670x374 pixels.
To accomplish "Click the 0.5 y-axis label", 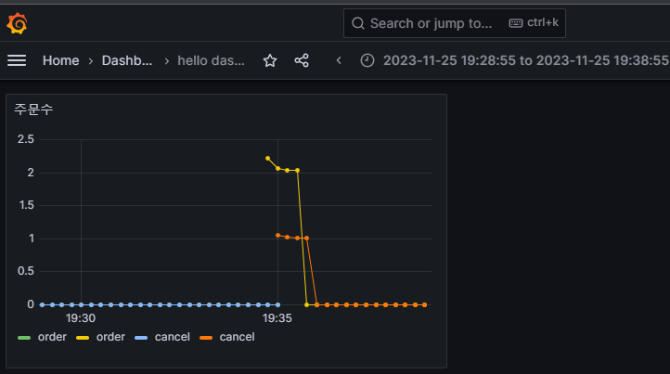I will tap(26, 271).
